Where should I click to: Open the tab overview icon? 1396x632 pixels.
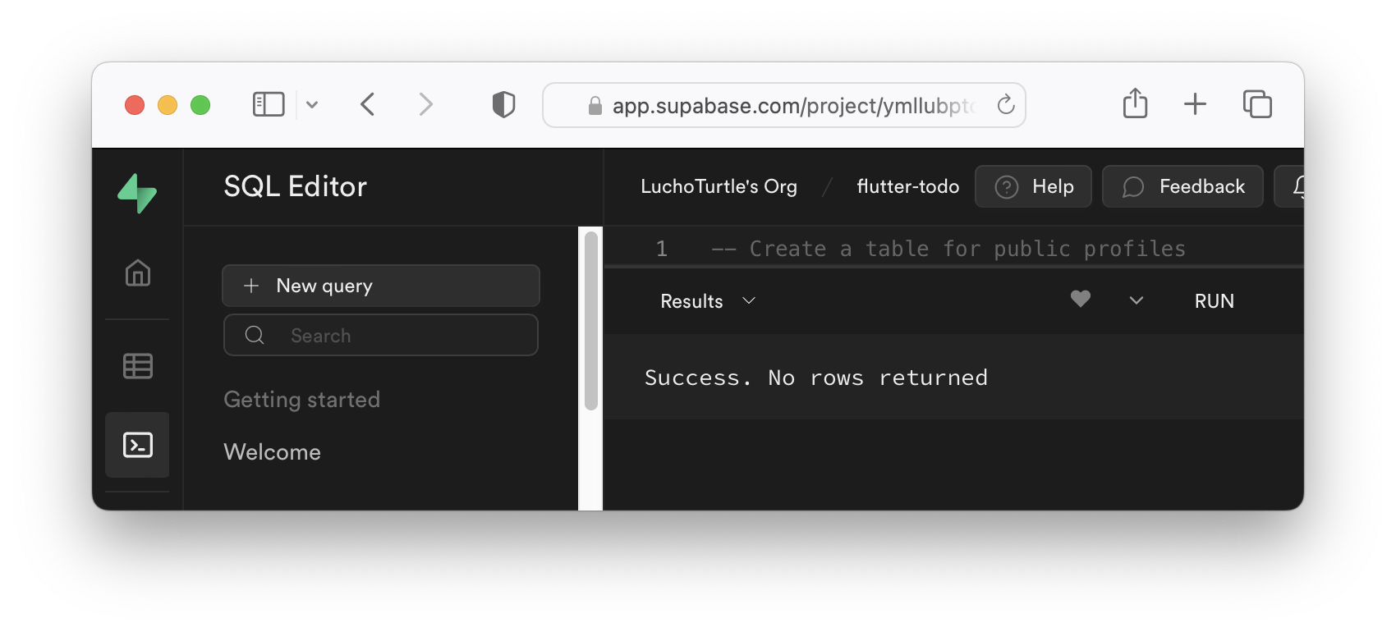(x=1256, y=104)
